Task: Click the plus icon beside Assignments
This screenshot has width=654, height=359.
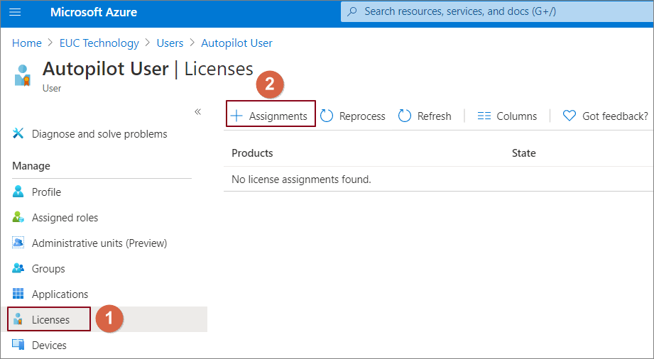Action: [x=236, y=116]
